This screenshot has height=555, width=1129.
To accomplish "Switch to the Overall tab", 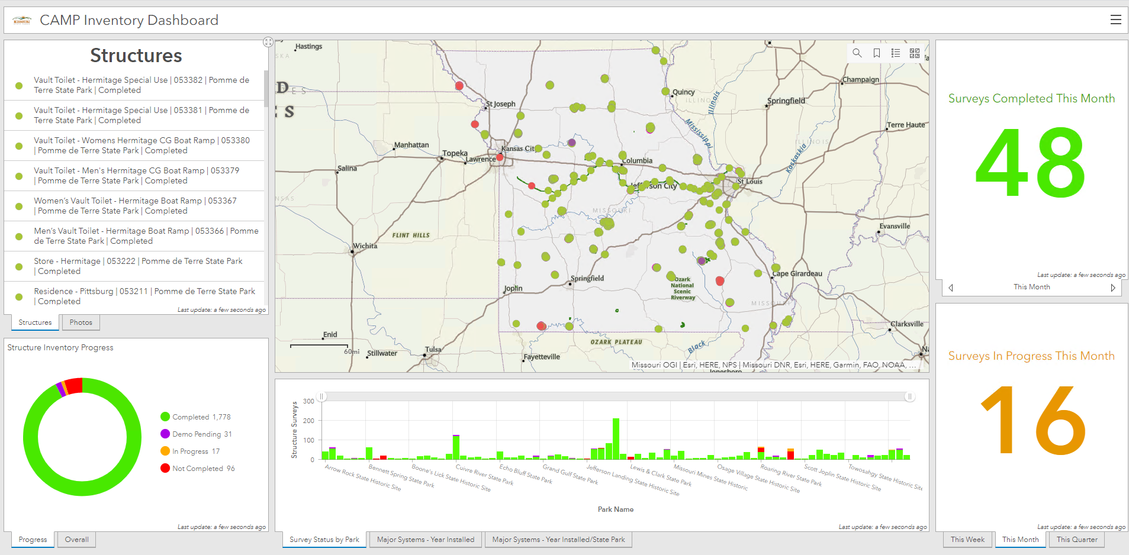I will point(76,539).
